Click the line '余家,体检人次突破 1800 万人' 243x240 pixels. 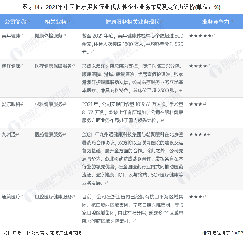[x=113, y=44]
